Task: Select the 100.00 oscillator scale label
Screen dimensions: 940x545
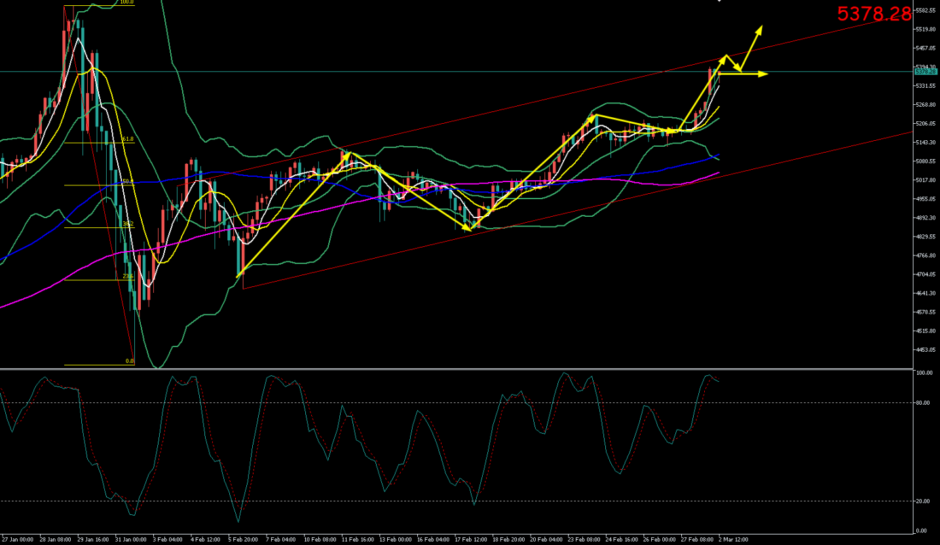Action: tap(924, 373)
